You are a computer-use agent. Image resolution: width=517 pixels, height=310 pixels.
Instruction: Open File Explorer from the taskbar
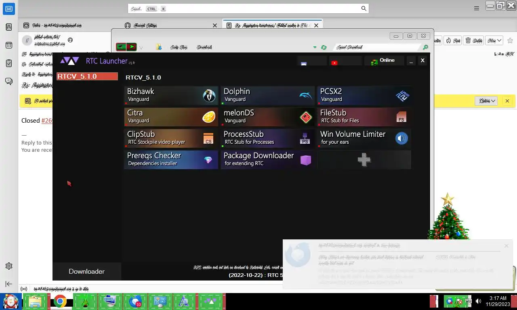click(x=36, y=302)
